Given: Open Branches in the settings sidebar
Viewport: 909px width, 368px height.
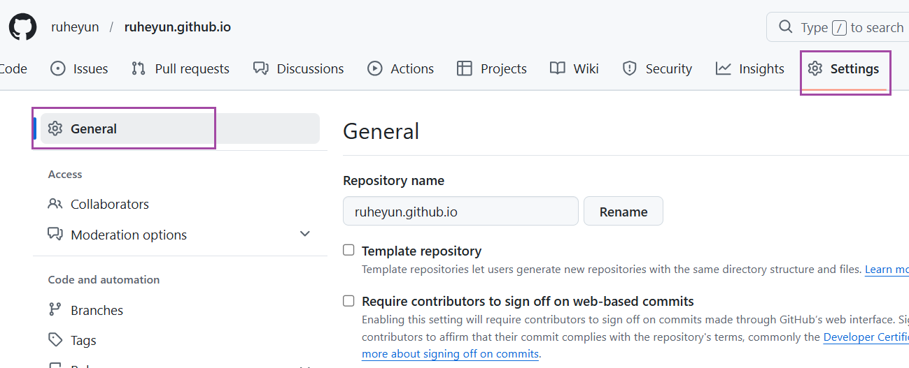Looking at the screenshot, I should tap(97, 310).
